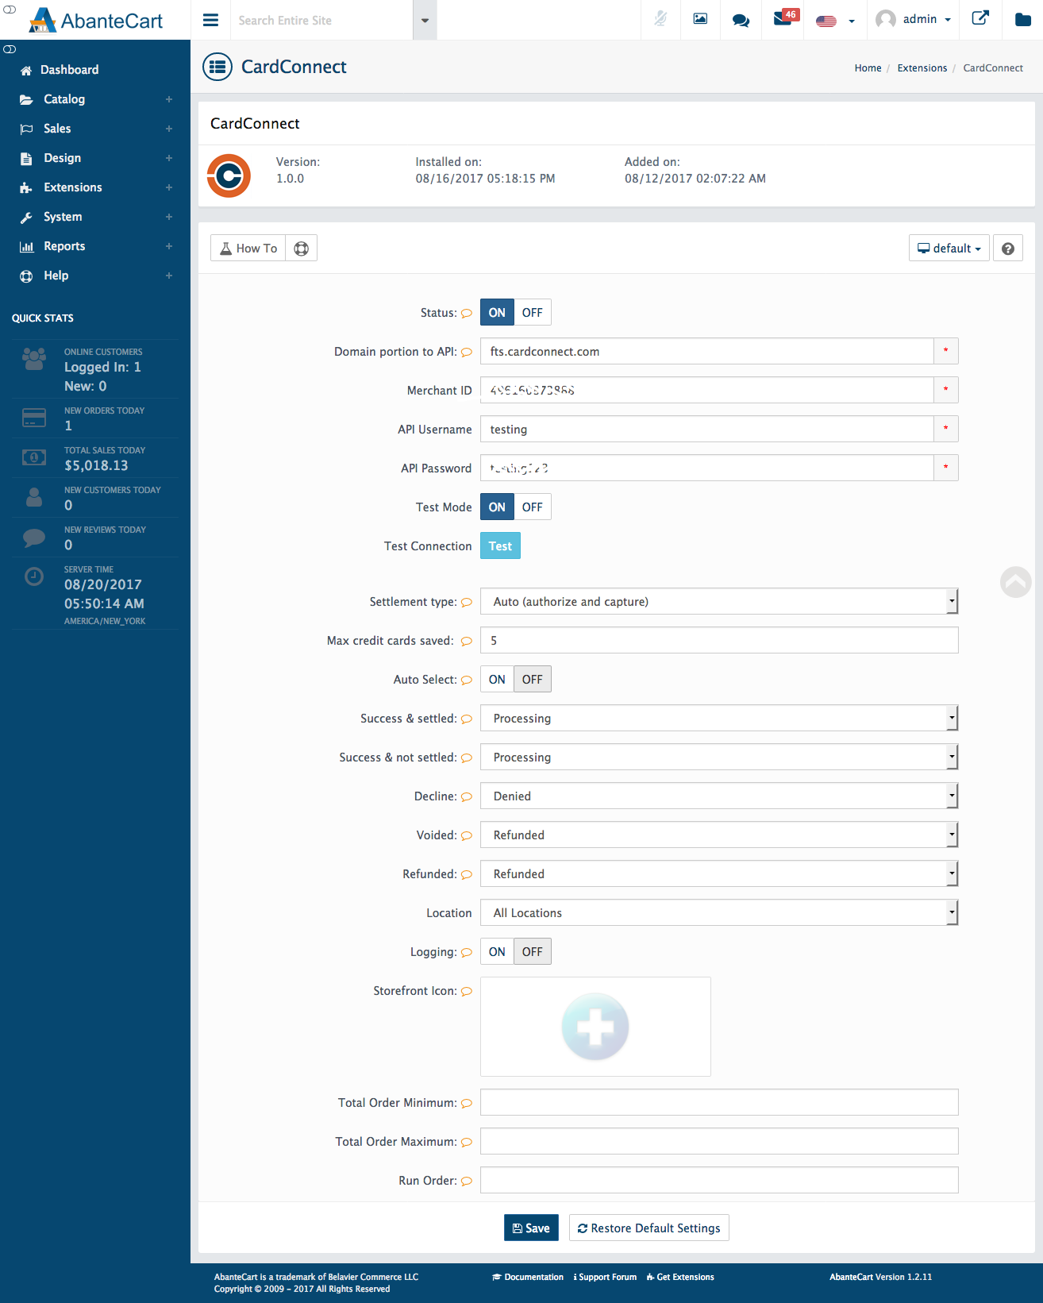Add a storefront icon via plus thumbnail

pyautogui.click(x=595, y=1027)
